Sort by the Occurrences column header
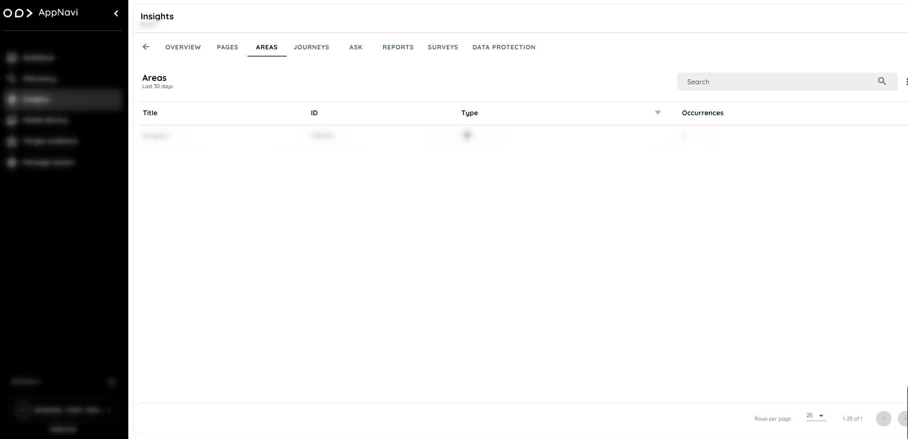 703,113
